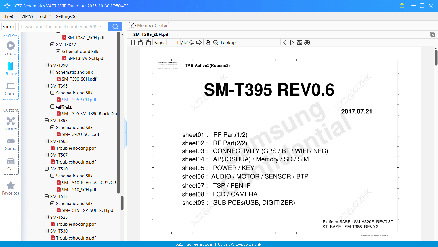The width and height of the screenshot is (438, 247).
Task: Open the Tool(T) menu
Action: pyautogui.click(x=45, y=16)
